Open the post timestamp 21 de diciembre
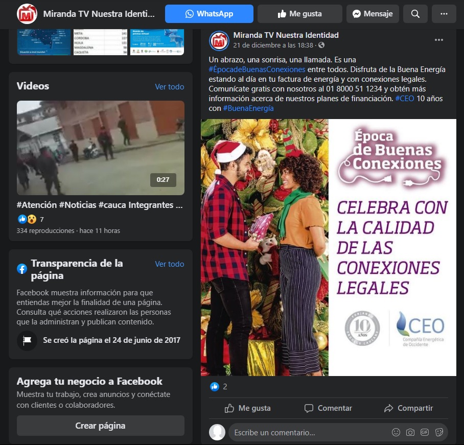The image size is (464, 445). [x=273, y=45]
